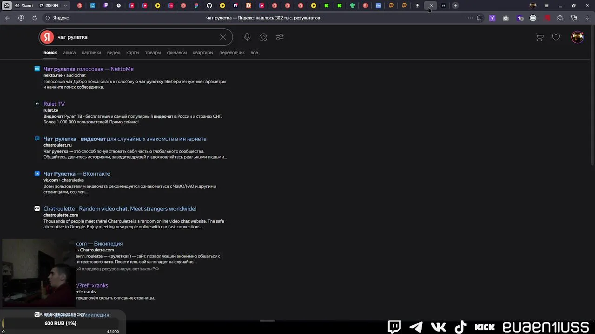Click the page vertical scrollbar
595x334 pixels.
[x=592, y=95]
